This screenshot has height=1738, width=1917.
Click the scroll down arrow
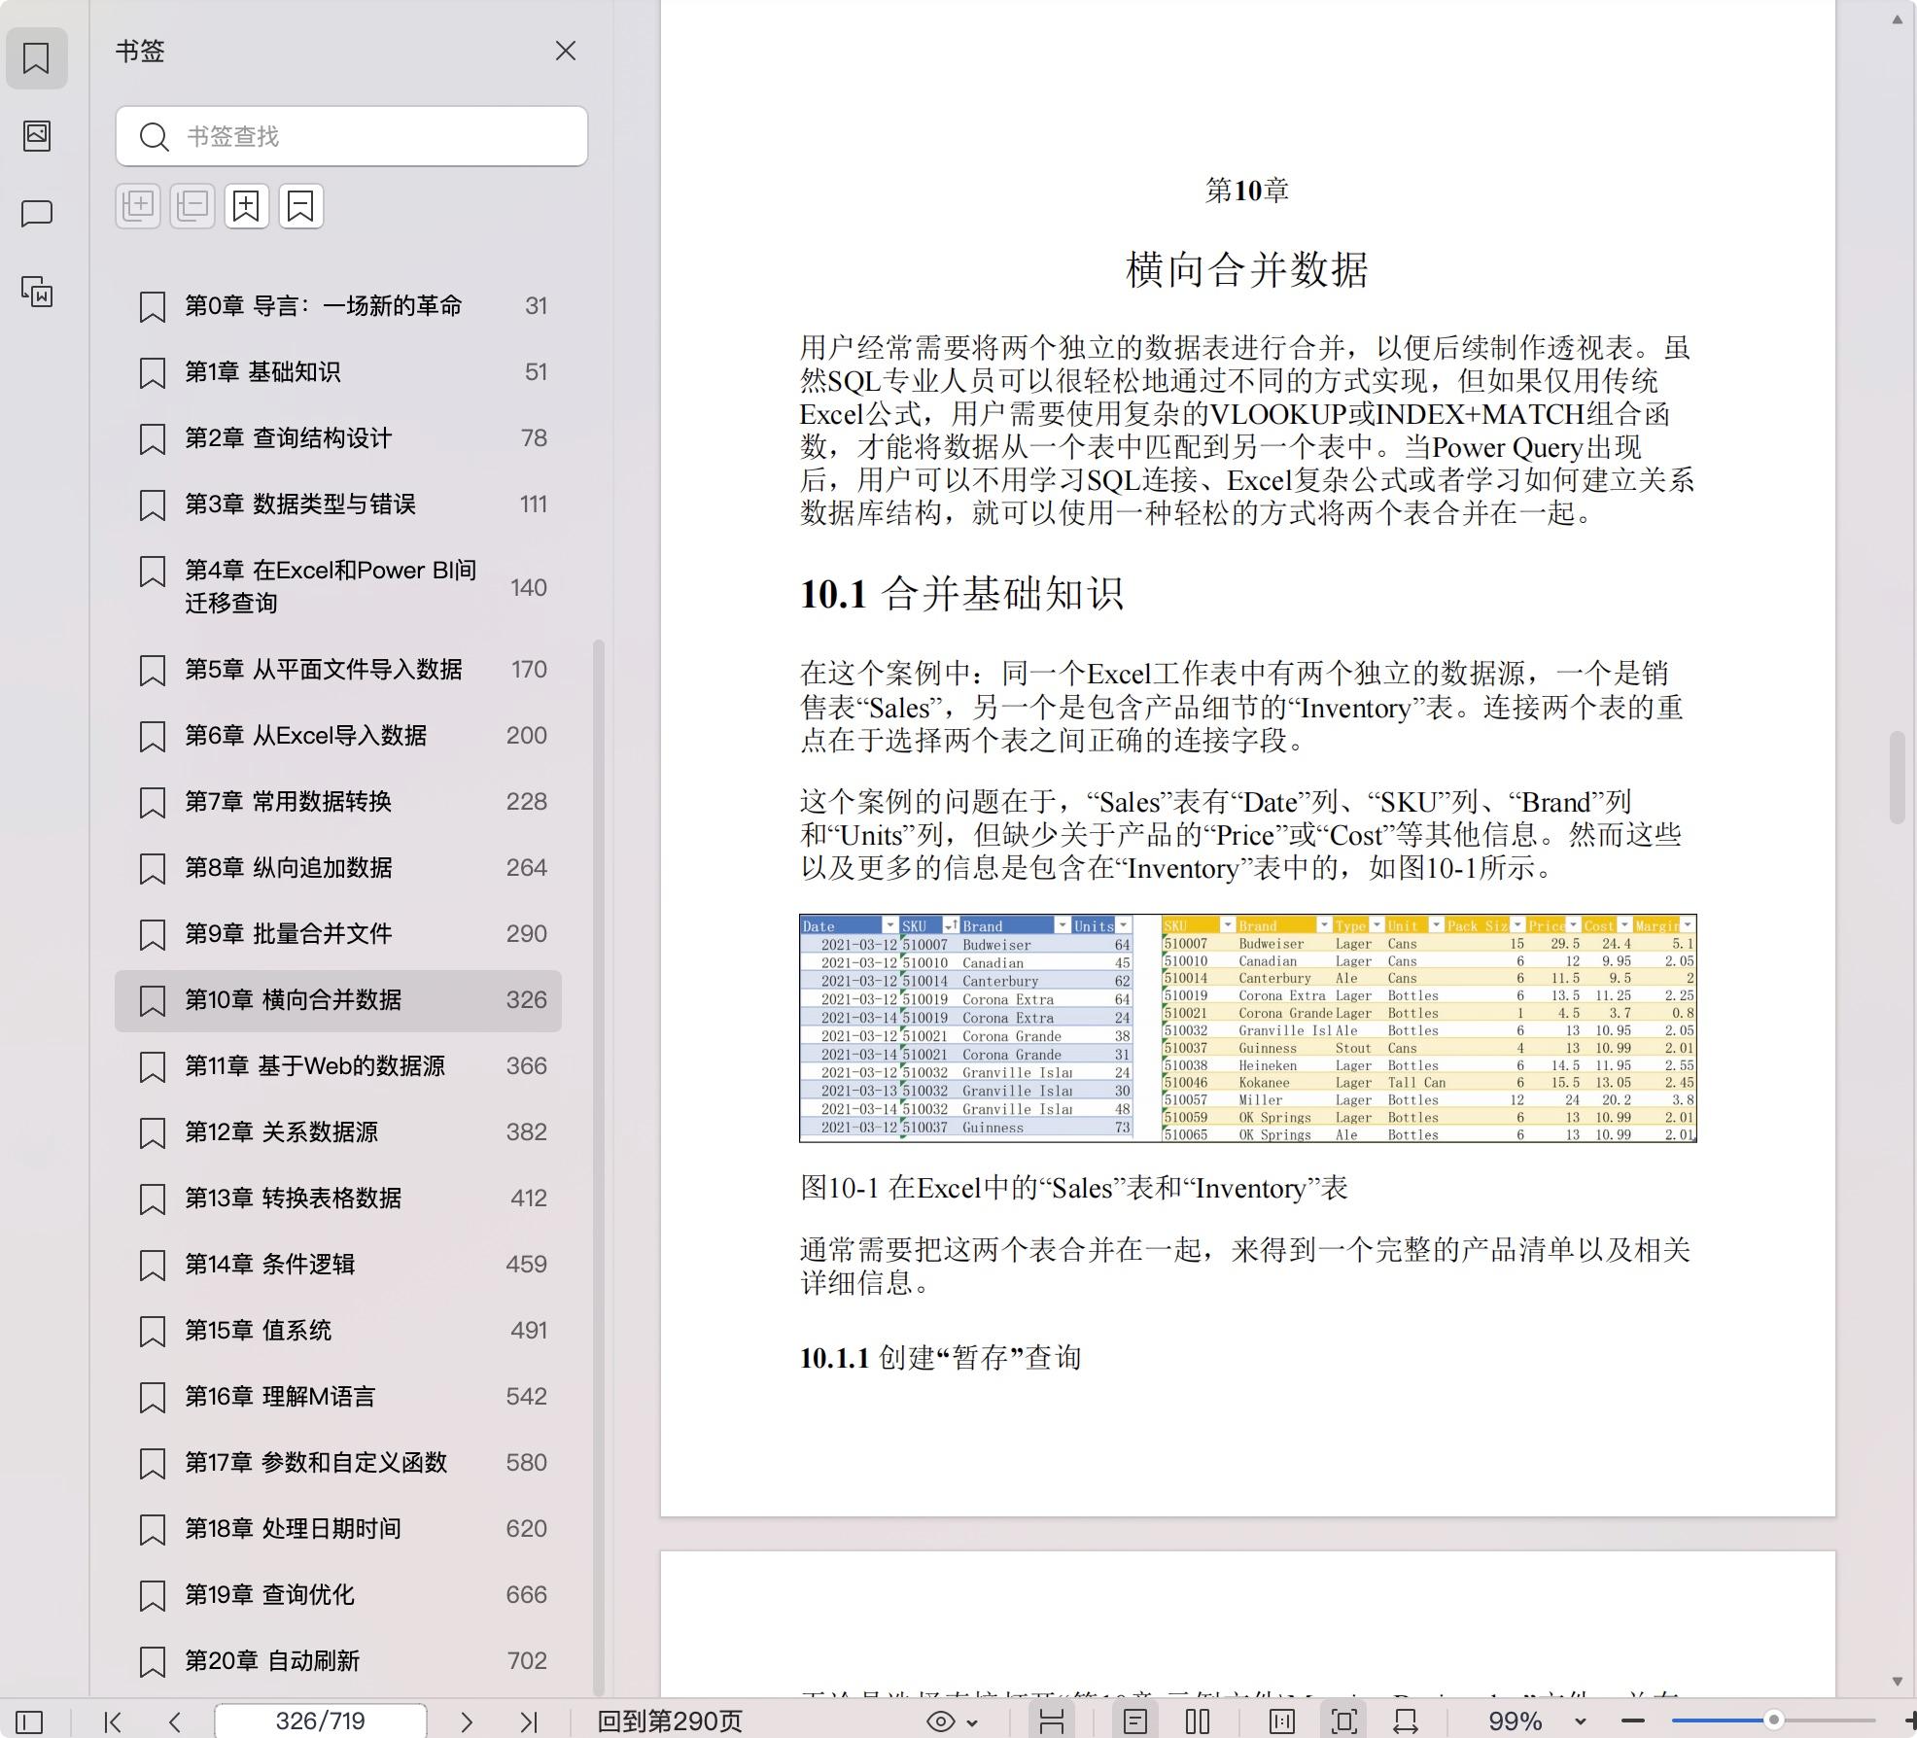click(1898, 1682)
